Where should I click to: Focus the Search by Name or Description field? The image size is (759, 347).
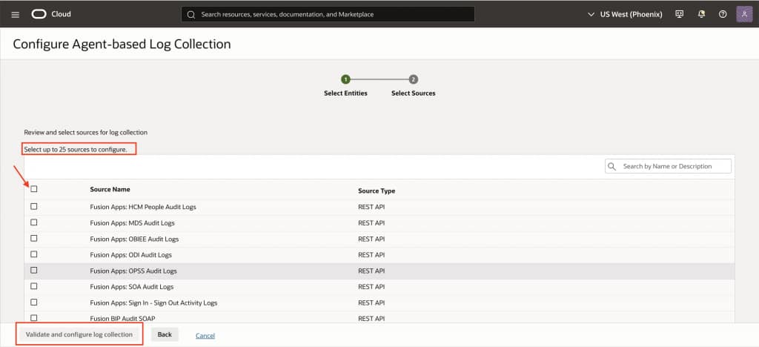point(668,167)
